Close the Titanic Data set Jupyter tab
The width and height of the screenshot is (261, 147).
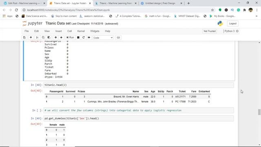click(90, 3)
